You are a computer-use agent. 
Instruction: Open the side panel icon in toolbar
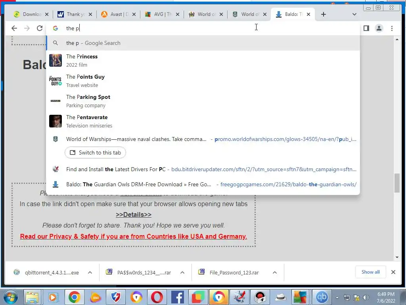tap(366, 28)
